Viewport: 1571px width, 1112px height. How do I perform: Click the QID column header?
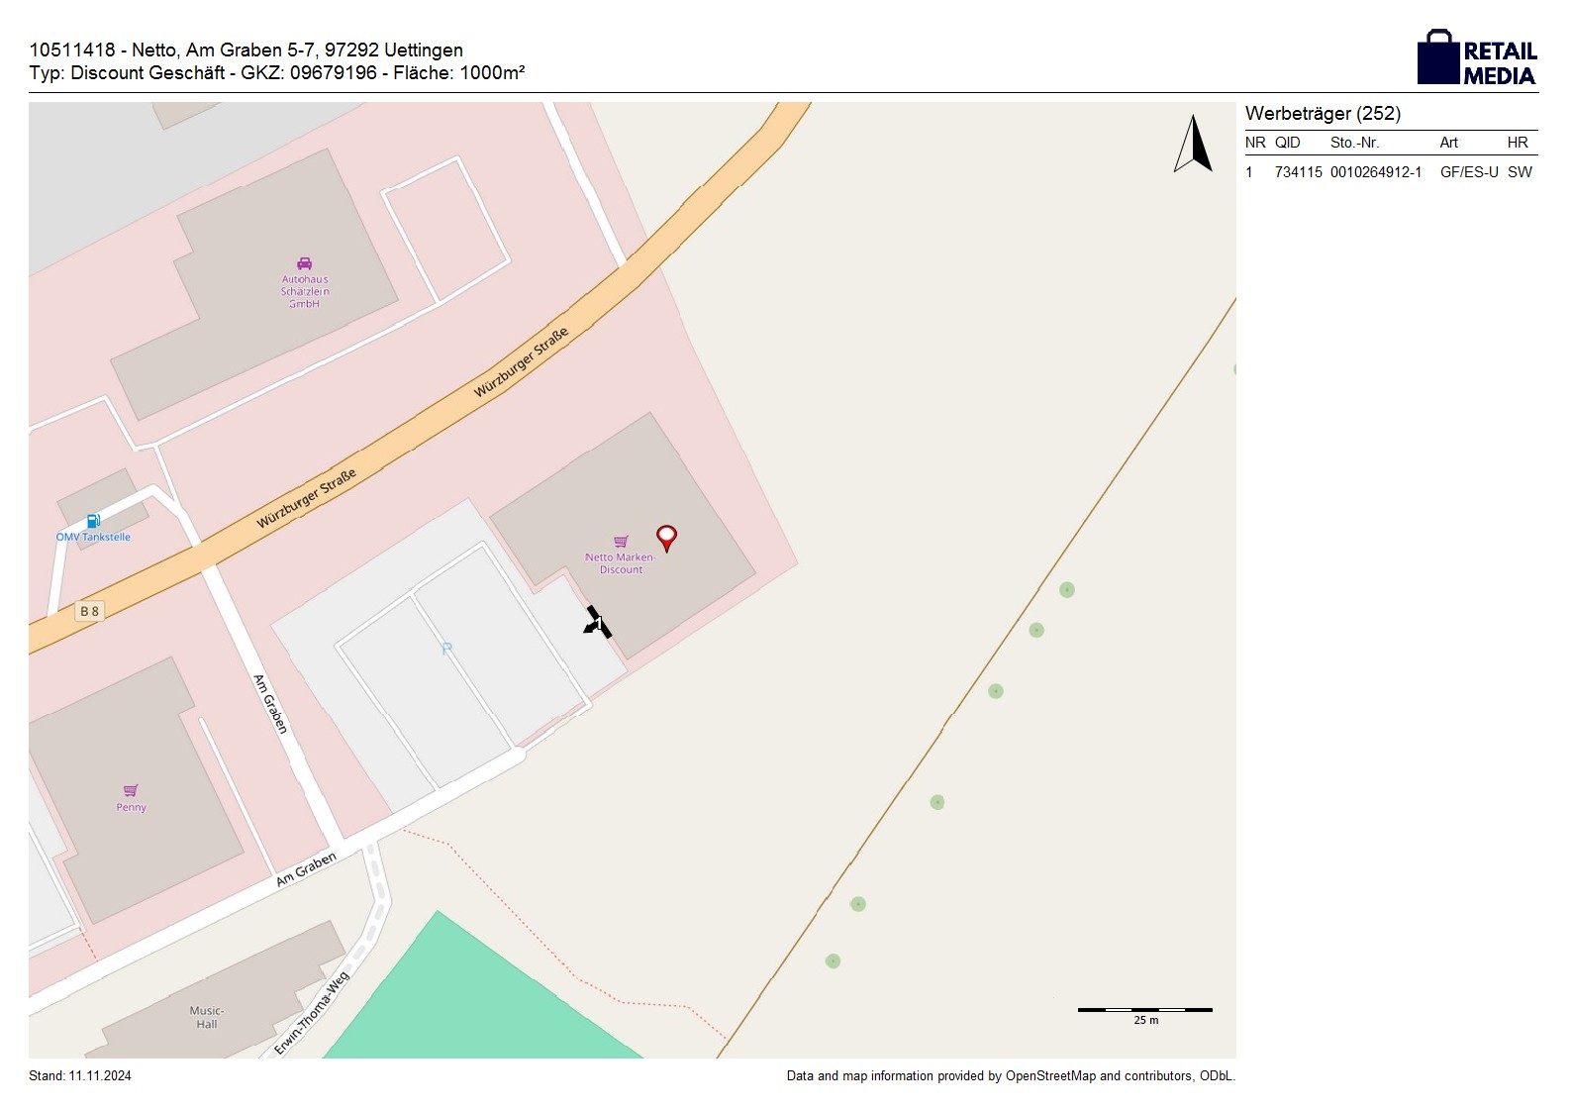1287,143
